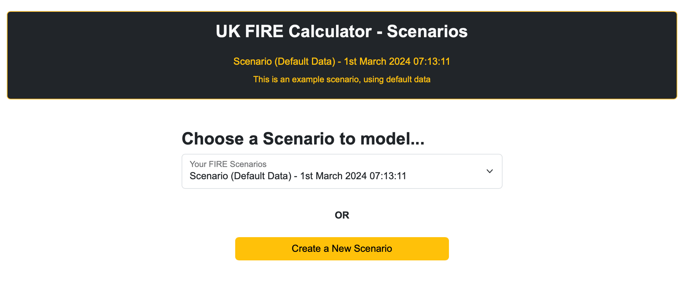This screenshot has width=687, height=284.
Task: Click the UK FIRE Calculator - Scenarios title
Action: [x=342, y=31]
